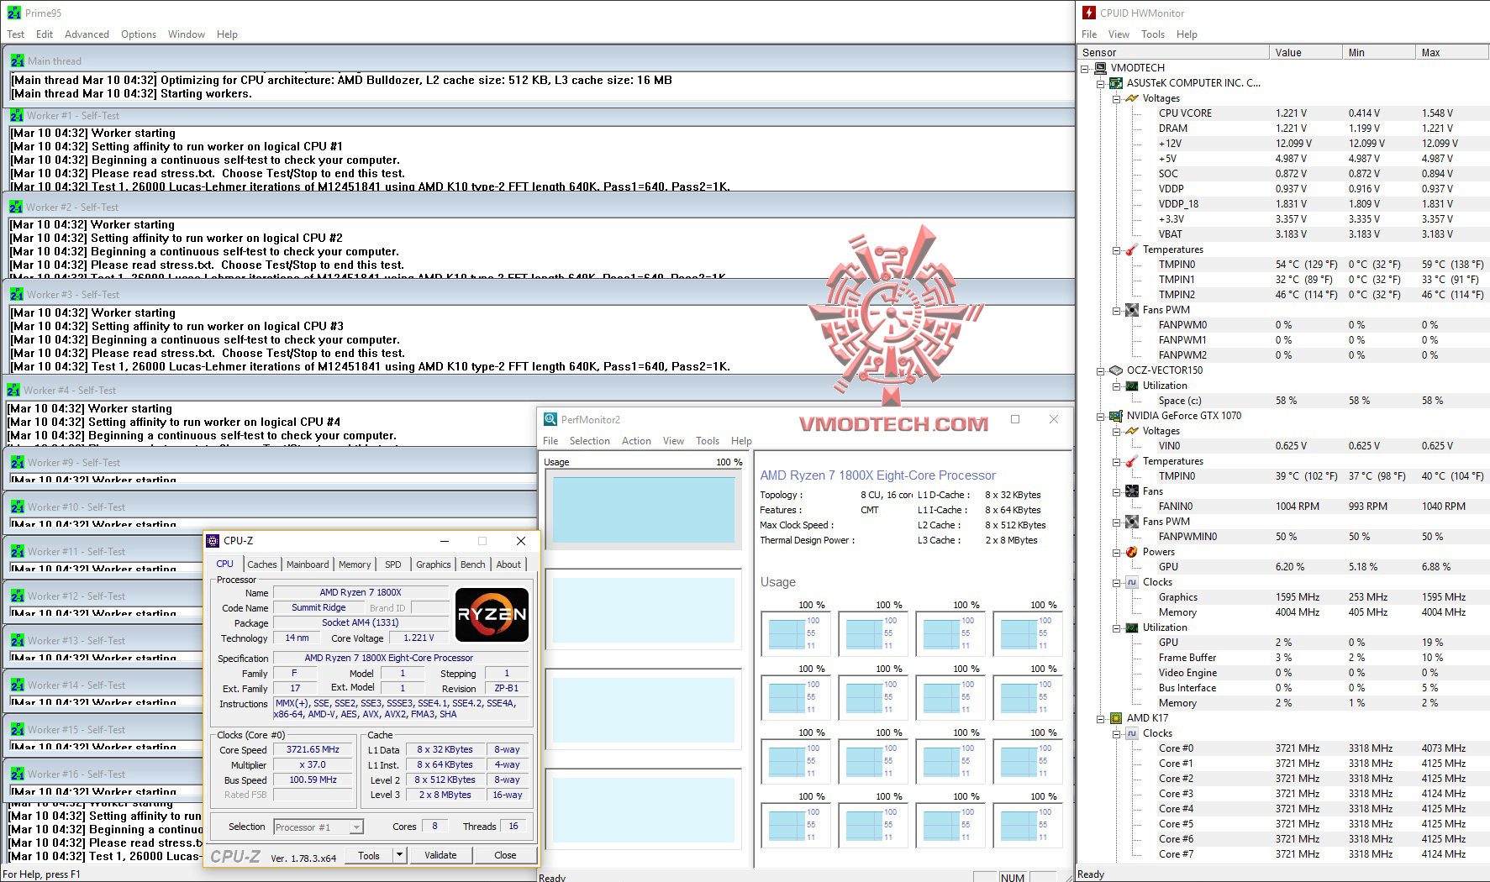
Task: Click the PerfMonitor2 title bar icon
Action: tap(550, 419)
